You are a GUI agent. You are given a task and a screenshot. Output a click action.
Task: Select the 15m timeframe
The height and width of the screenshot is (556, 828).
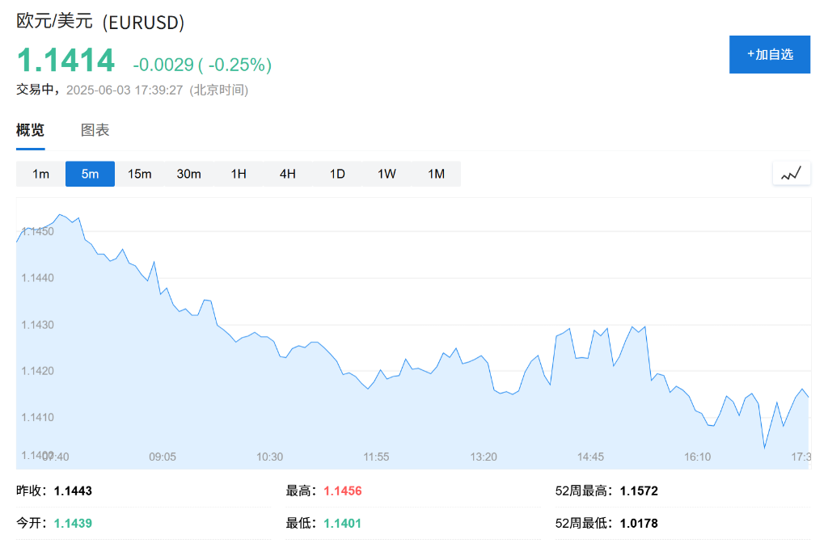[x=140, y=174]
